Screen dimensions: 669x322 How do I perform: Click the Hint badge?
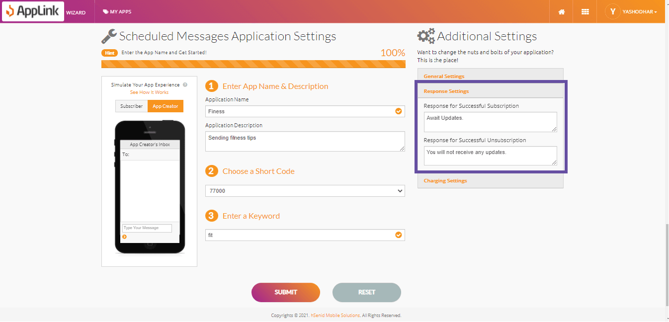pos(109,53)
